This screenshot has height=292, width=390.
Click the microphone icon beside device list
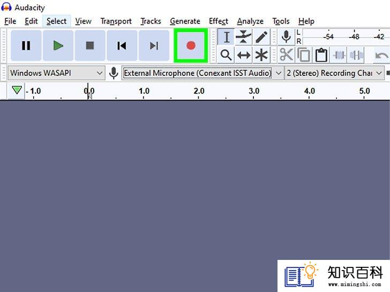tap(114, 73)
